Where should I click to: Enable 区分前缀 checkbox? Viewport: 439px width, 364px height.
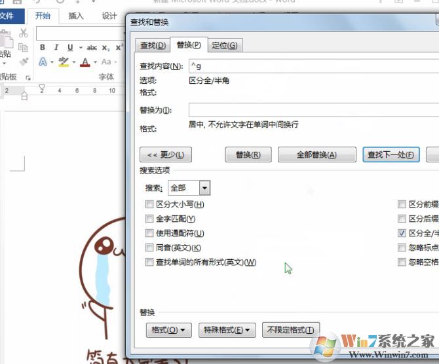[402, 204]
